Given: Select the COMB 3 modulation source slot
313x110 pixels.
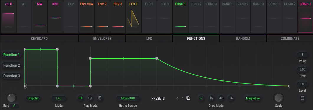Looking at the screenshot, I should tap(305, 17).
